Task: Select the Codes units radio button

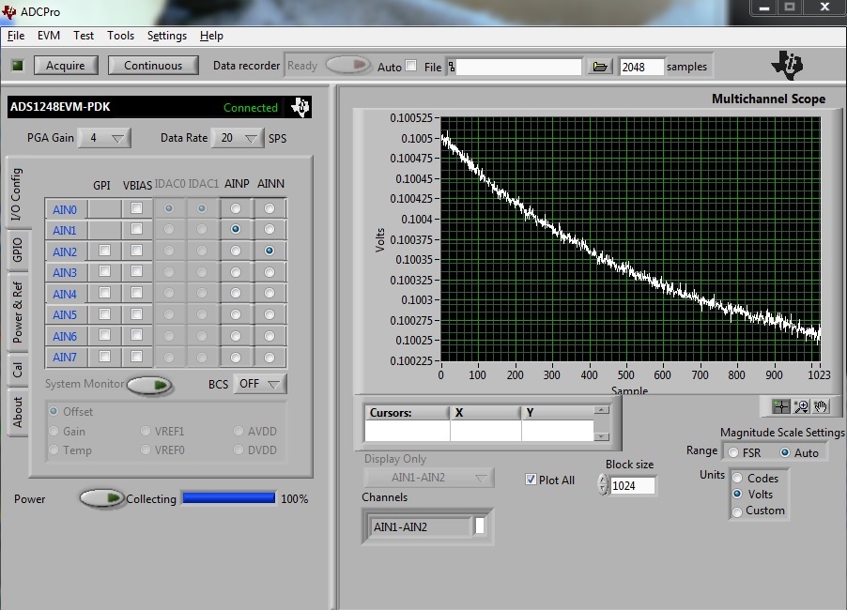Action: coord(737,479)
